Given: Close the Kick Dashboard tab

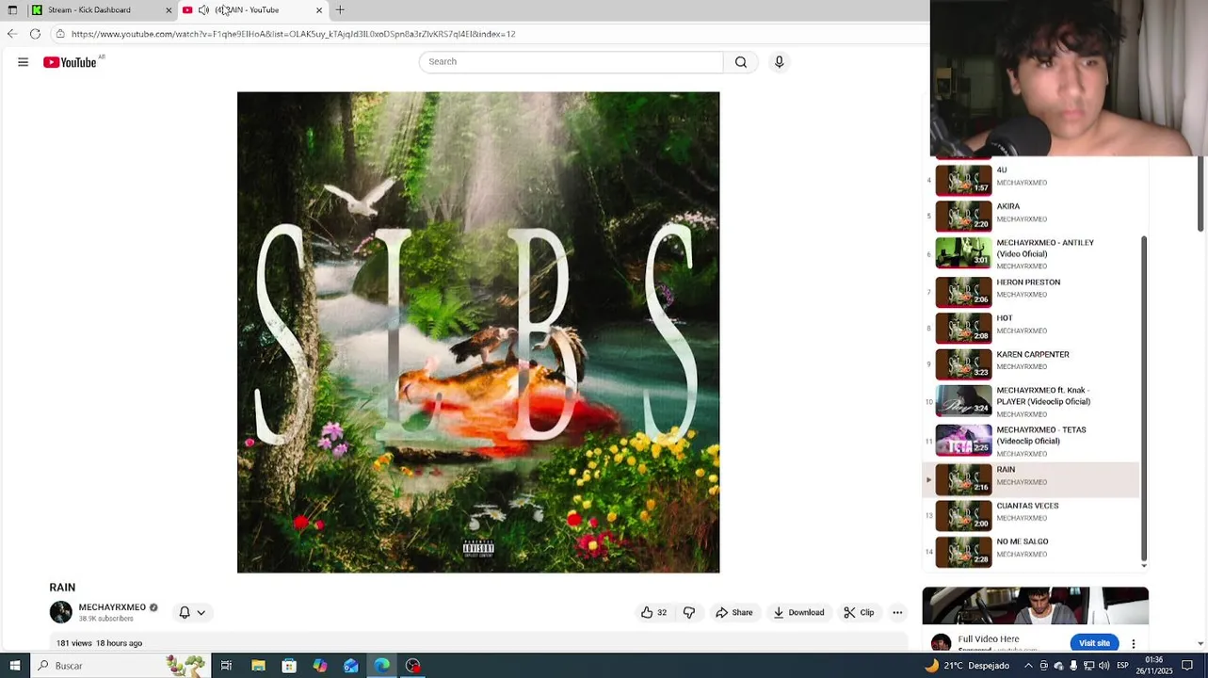Looking at the screenshot, I should tap(169, 9).
